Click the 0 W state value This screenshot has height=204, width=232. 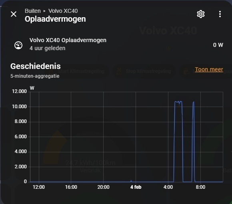click(218, 45)
